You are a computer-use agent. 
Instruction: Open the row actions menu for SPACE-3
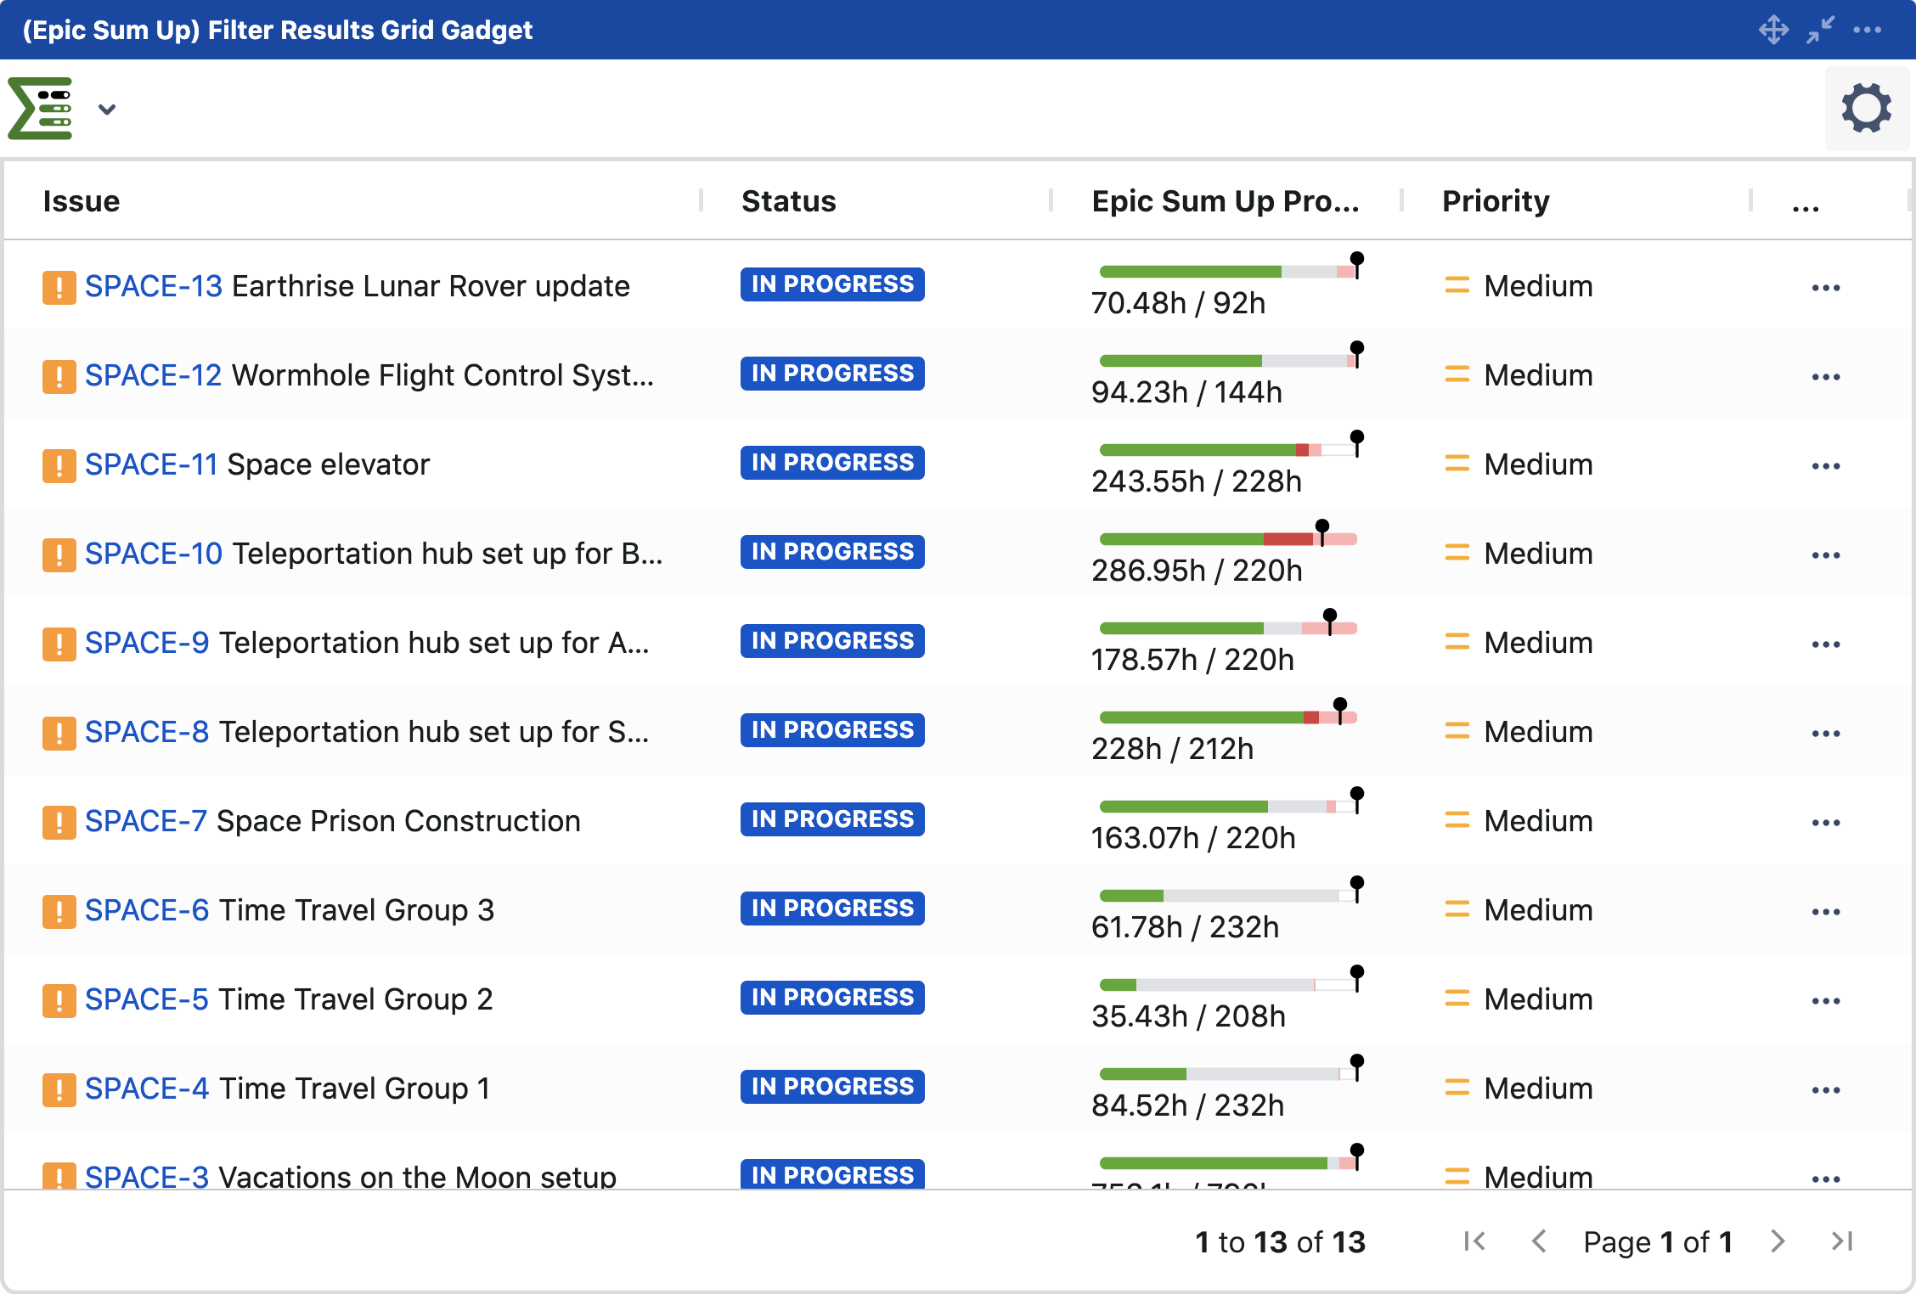tap(1826, 1178)
